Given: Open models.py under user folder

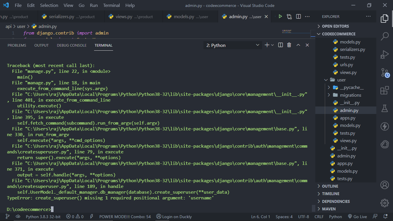Looking at the screenshot, I should coord(350,125).
